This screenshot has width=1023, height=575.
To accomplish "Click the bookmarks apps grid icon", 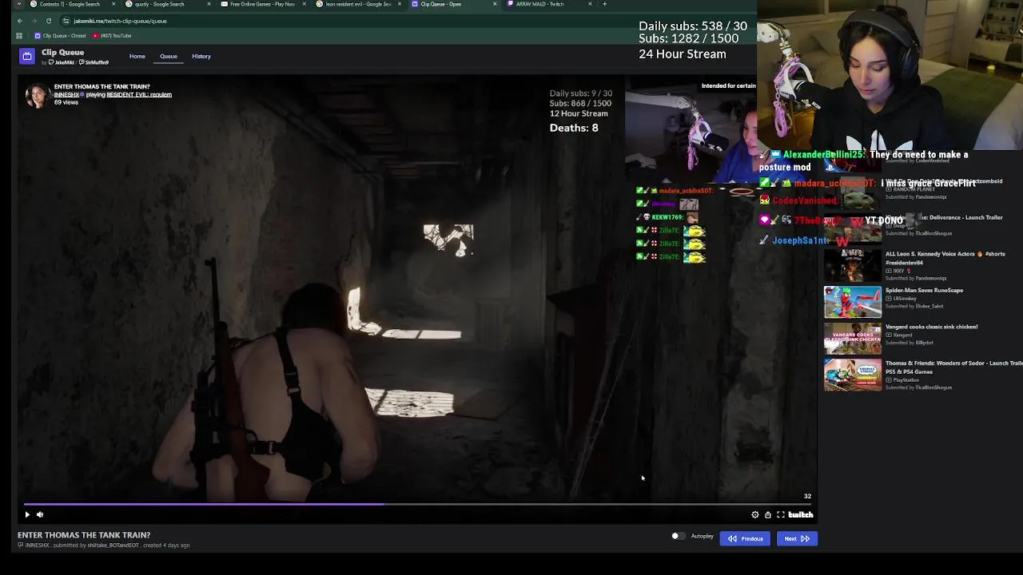I will (x=20, y=36).
